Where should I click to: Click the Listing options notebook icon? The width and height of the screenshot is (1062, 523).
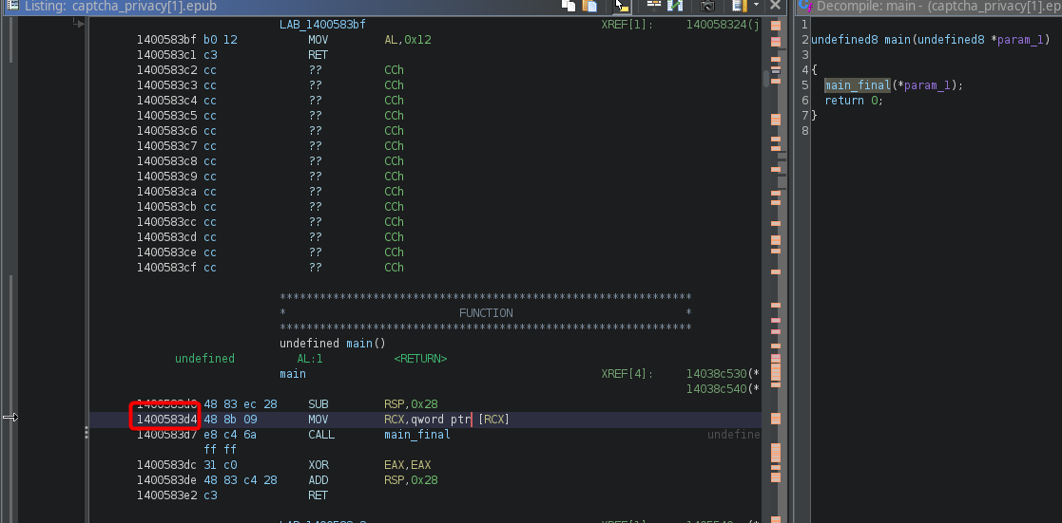(x=739, y=6)
